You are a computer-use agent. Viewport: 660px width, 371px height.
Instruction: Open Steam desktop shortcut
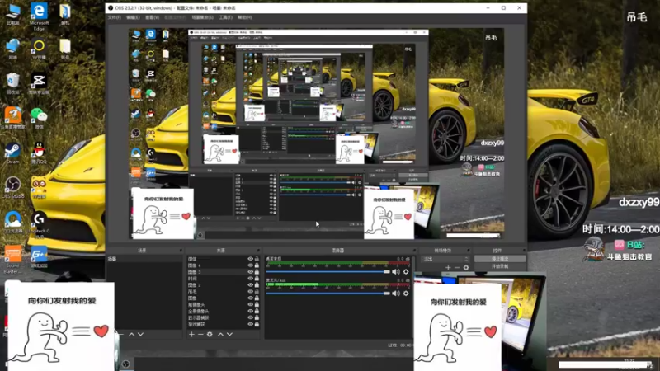click(12, 153)
